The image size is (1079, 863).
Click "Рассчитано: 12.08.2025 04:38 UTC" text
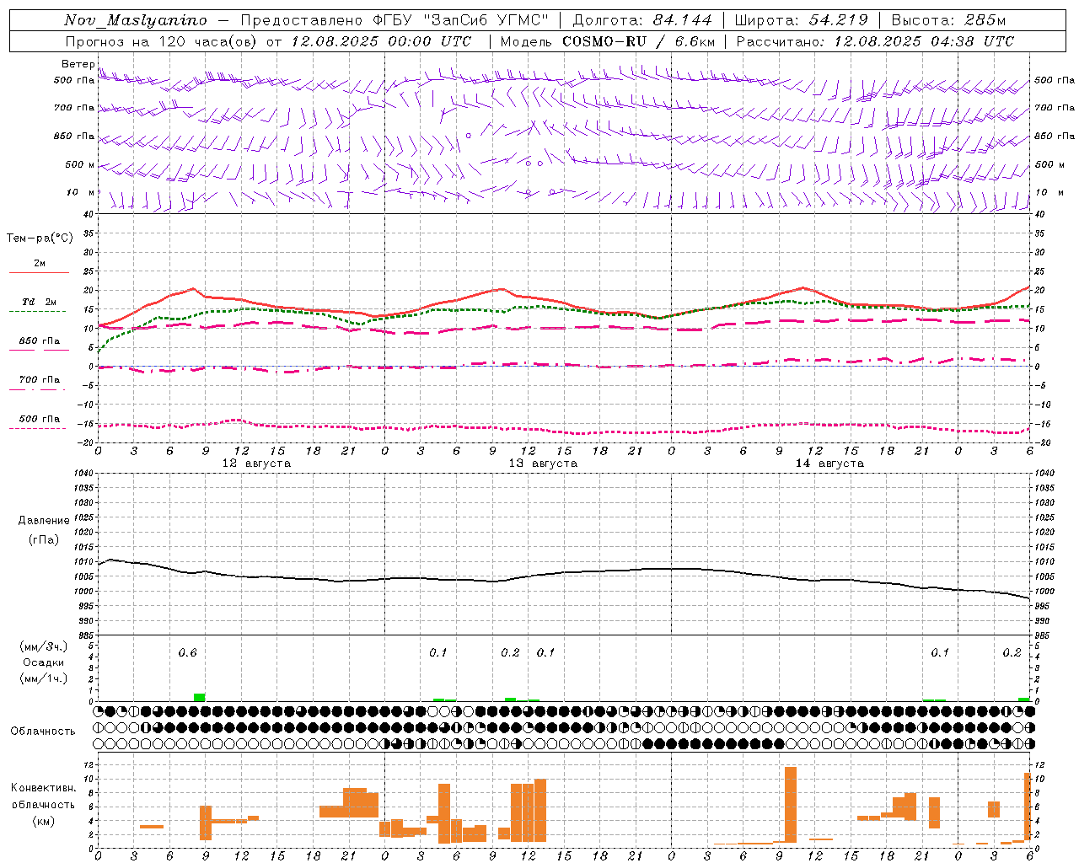[x=875, y=41]
